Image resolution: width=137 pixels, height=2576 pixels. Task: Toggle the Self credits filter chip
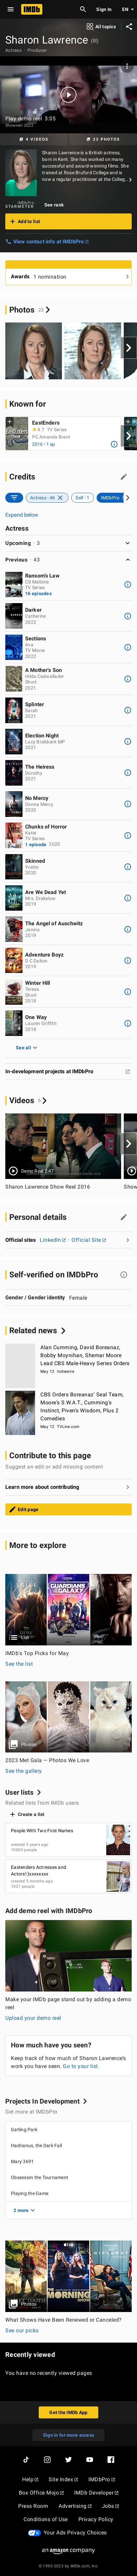point(82,497)
